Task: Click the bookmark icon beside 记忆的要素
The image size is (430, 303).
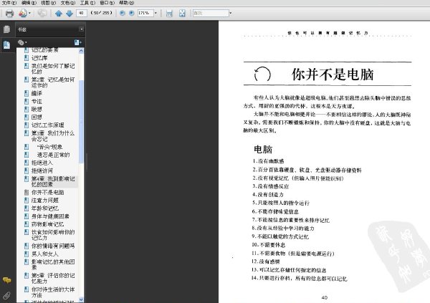Action: click(27, 50)
